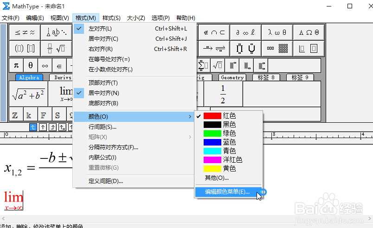Open the matrix templates palette

277,48
